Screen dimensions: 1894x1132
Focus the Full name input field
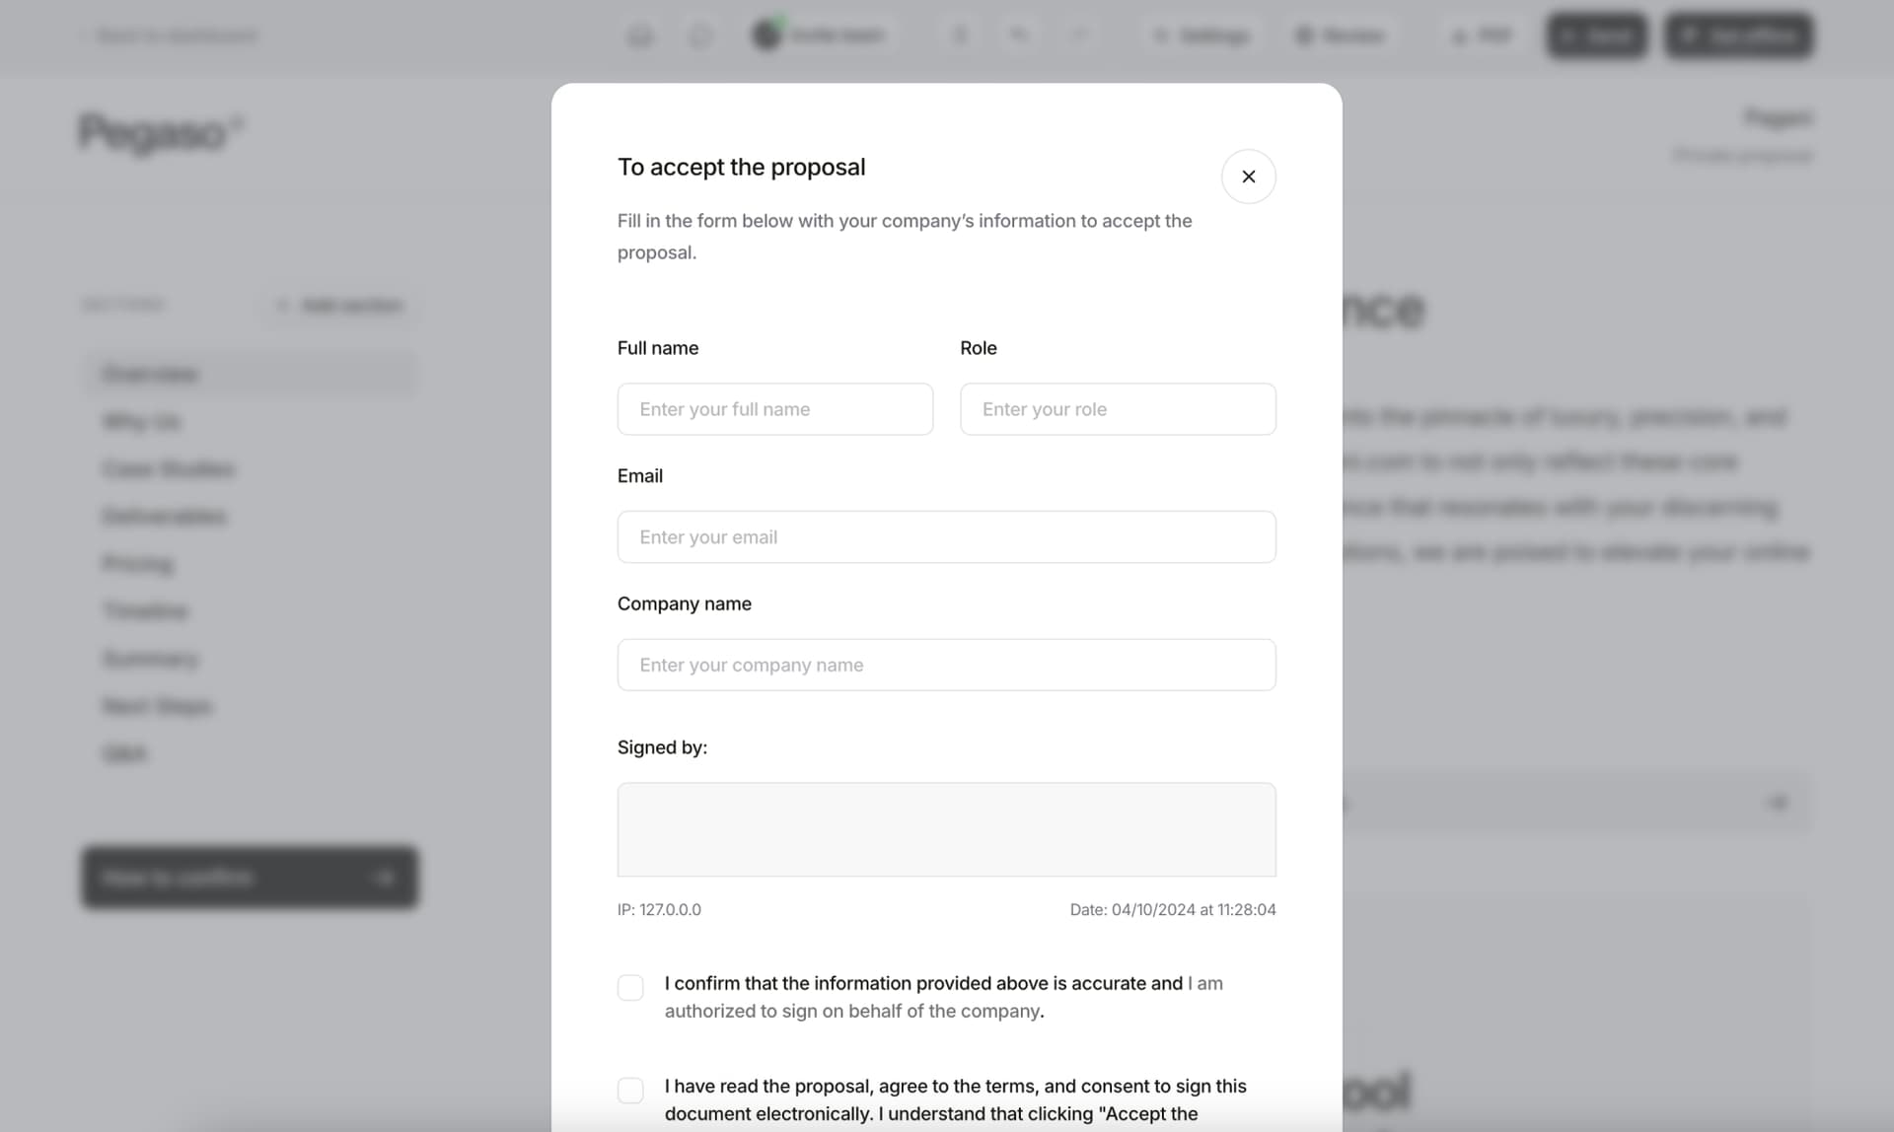click(x=775, y=409)
